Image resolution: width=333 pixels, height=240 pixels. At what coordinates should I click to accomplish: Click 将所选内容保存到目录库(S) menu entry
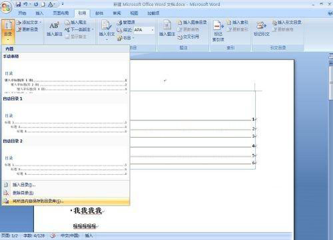pos(65,201)
